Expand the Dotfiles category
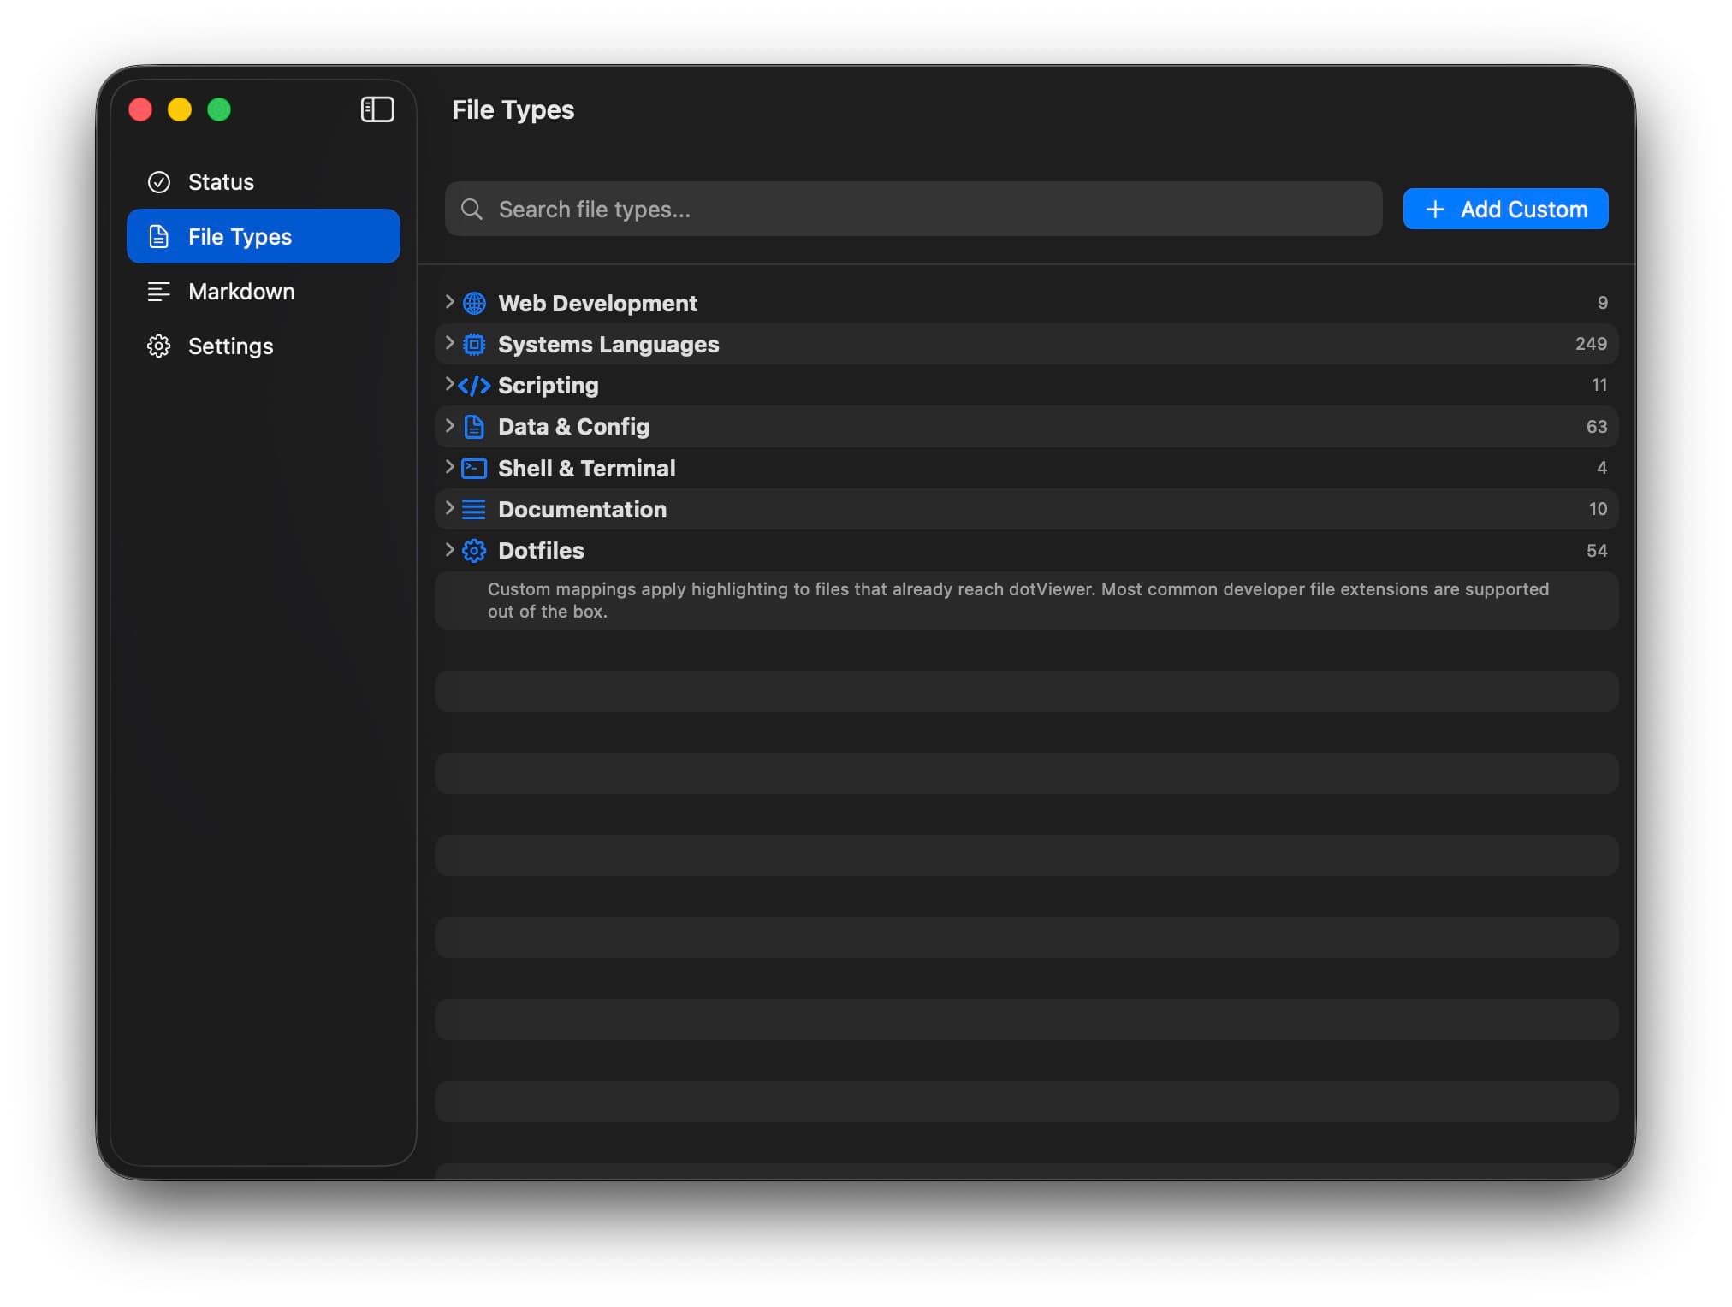This screenshot has height=1307, width=1732. (x=450, y=550)
